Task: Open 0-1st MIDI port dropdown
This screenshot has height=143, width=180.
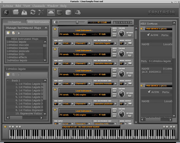Action: [x=72, y=43]
